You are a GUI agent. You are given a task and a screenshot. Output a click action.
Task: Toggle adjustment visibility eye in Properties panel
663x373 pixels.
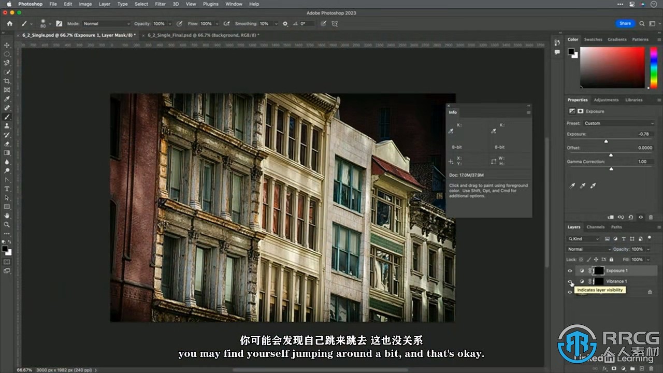coord(641,217)
